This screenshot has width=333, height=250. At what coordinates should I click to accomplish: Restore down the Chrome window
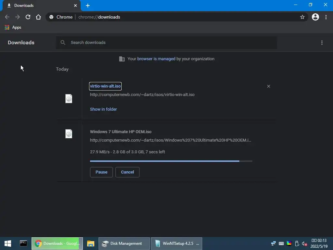[x=311, y=5]
